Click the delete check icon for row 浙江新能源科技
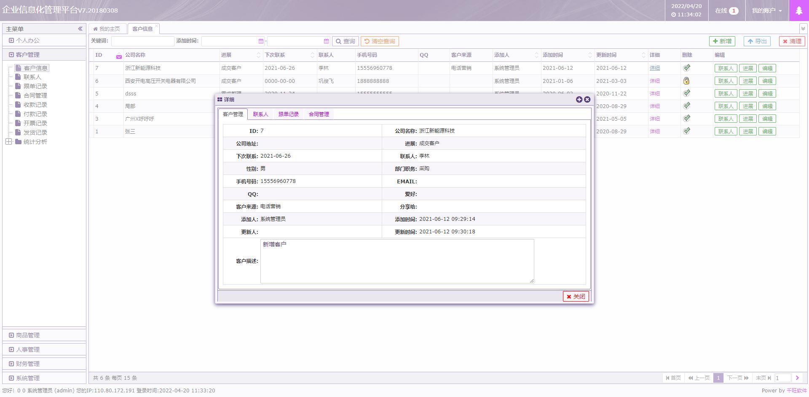This screenshot has width=809, height=397. point(687,68)
